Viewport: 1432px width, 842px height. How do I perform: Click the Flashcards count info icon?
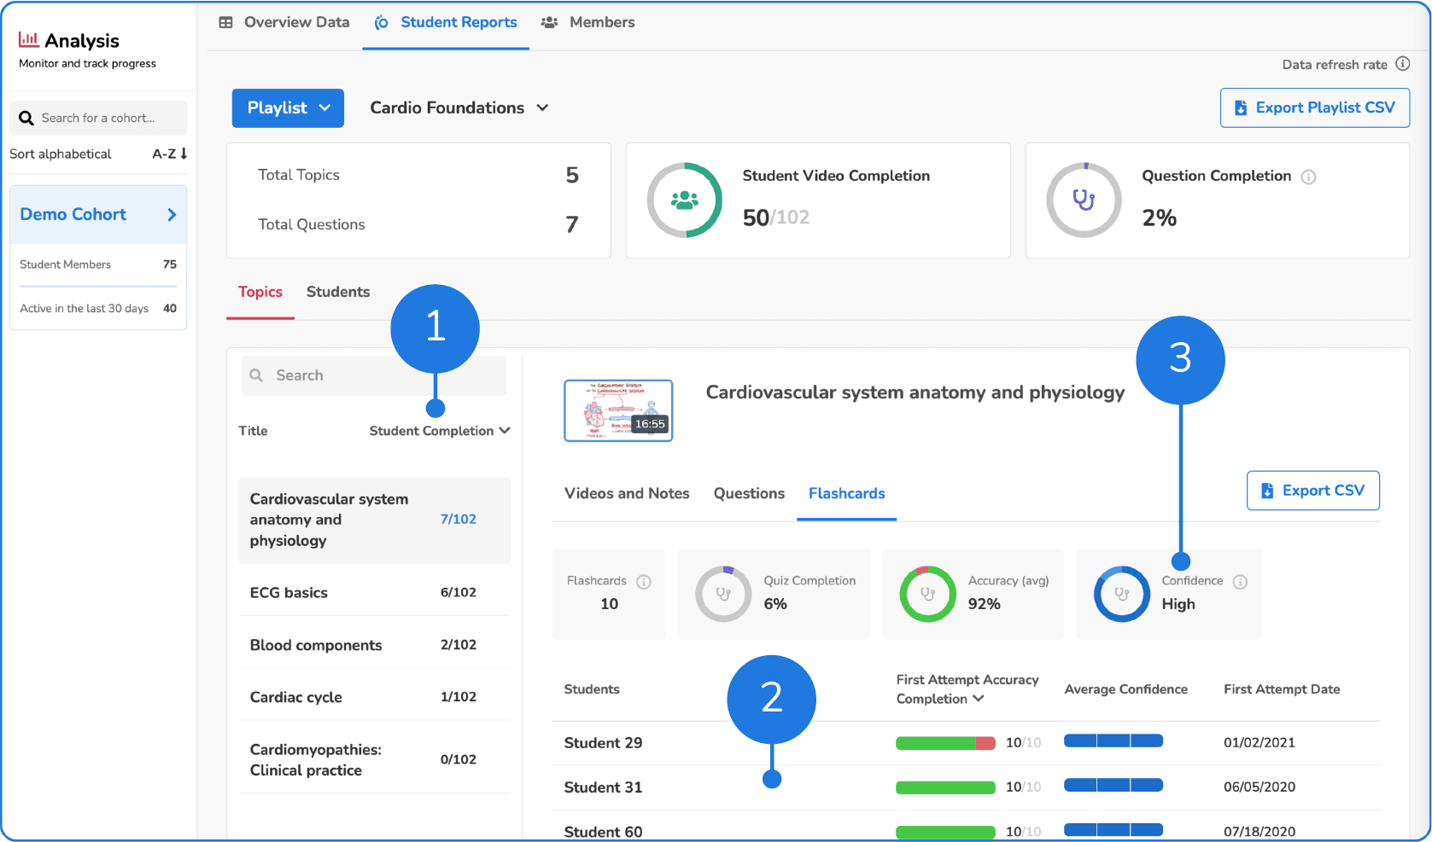[644, 582]
